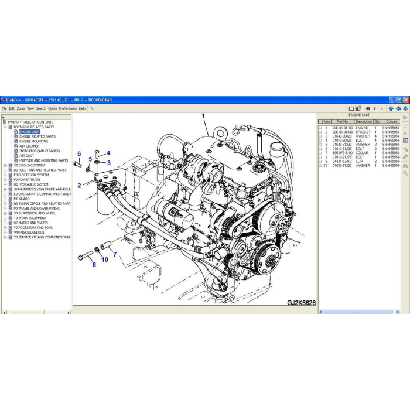This screenshot has height=410, width=410.
Task: Select MUFFLER AND MOUNTING PARTS in tree
Action: pyautogui.click(x=44, y=160)
